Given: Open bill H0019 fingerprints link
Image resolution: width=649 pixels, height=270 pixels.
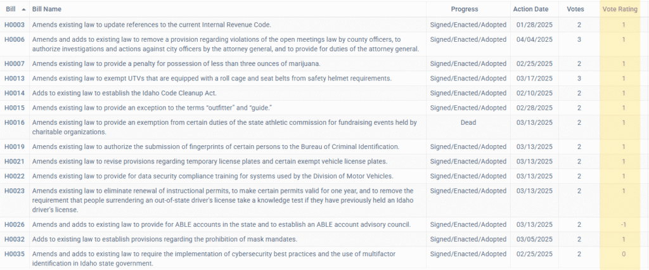Looking at the screenshot, I should pos(14,147).
